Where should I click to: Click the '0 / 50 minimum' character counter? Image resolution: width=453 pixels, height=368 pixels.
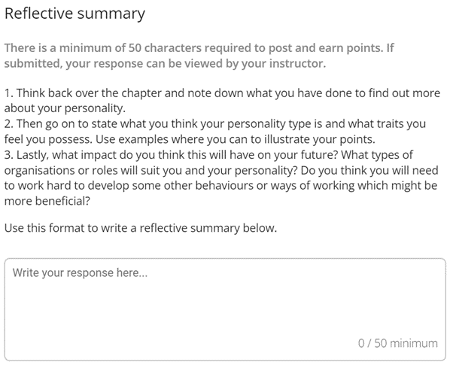[x=397, y=343]
